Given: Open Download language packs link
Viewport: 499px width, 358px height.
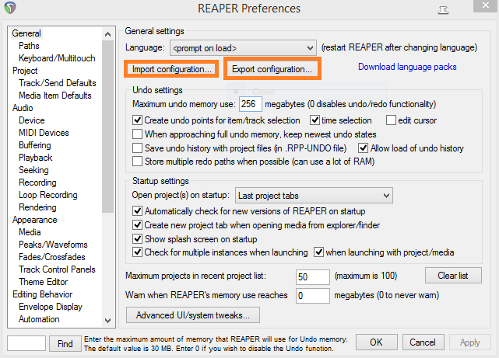Looking at the screenshot, I should pos(407,67).
